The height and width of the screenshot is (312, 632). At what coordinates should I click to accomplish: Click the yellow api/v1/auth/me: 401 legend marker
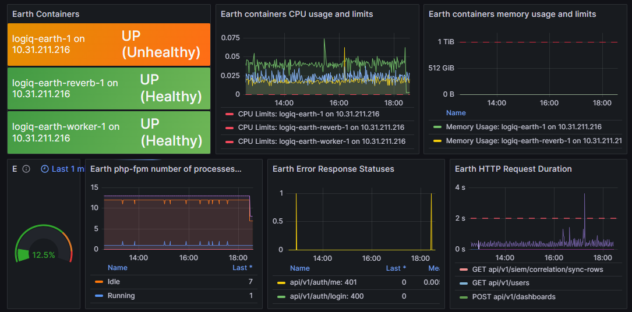click(281, 282)
